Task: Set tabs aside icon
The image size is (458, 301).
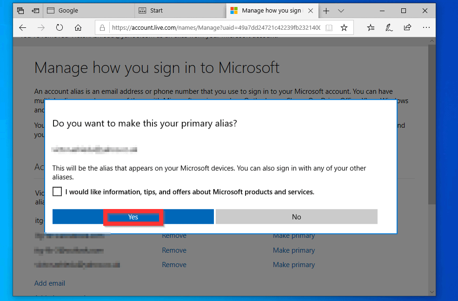Action: [x=35, y=10]
